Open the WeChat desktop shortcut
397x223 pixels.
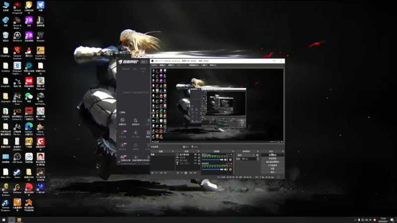tap(29, 97)
